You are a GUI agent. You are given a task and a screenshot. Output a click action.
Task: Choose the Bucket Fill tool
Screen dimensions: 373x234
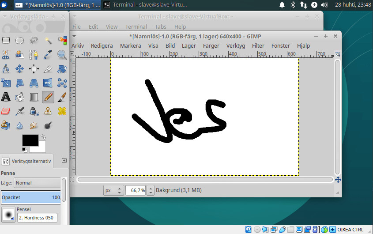(20, 97)
